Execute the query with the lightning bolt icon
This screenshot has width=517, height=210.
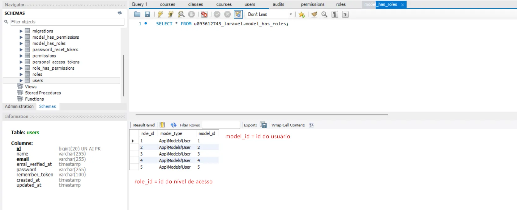tap(160, 14)
